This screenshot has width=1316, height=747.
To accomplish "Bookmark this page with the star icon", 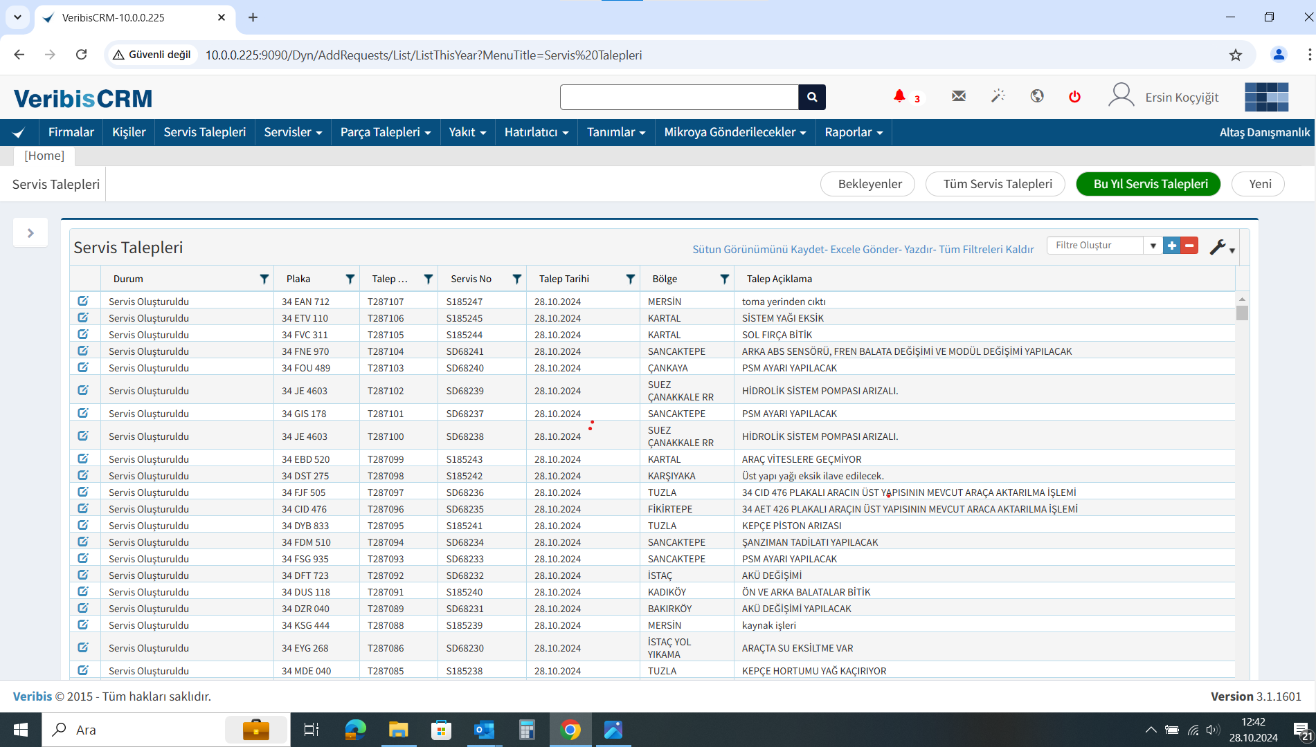I will point(1236,55).
